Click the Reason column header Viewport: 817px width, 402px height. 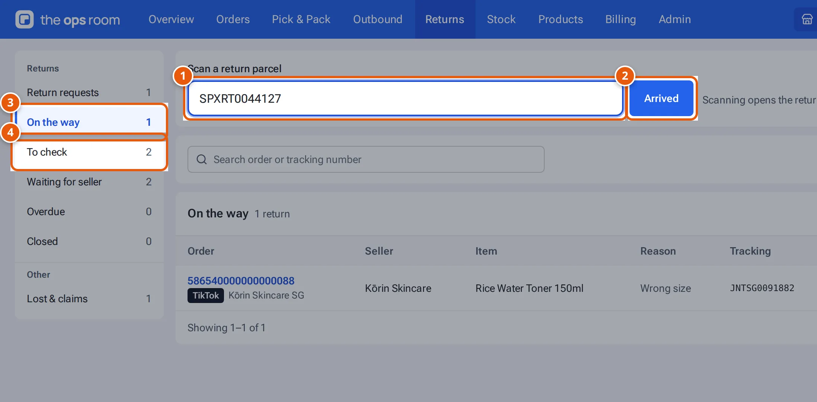658,251
